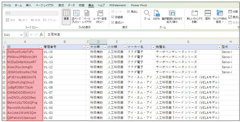Open the column C filter dropdown

(x=88, y=47)
